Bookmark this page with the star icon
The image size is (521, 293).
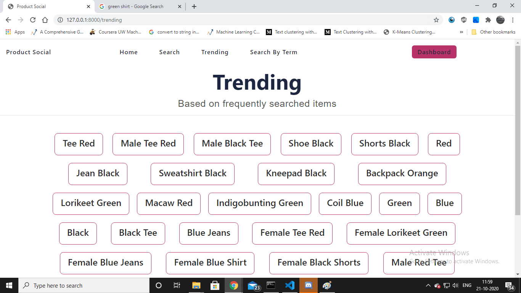point(436,20)
